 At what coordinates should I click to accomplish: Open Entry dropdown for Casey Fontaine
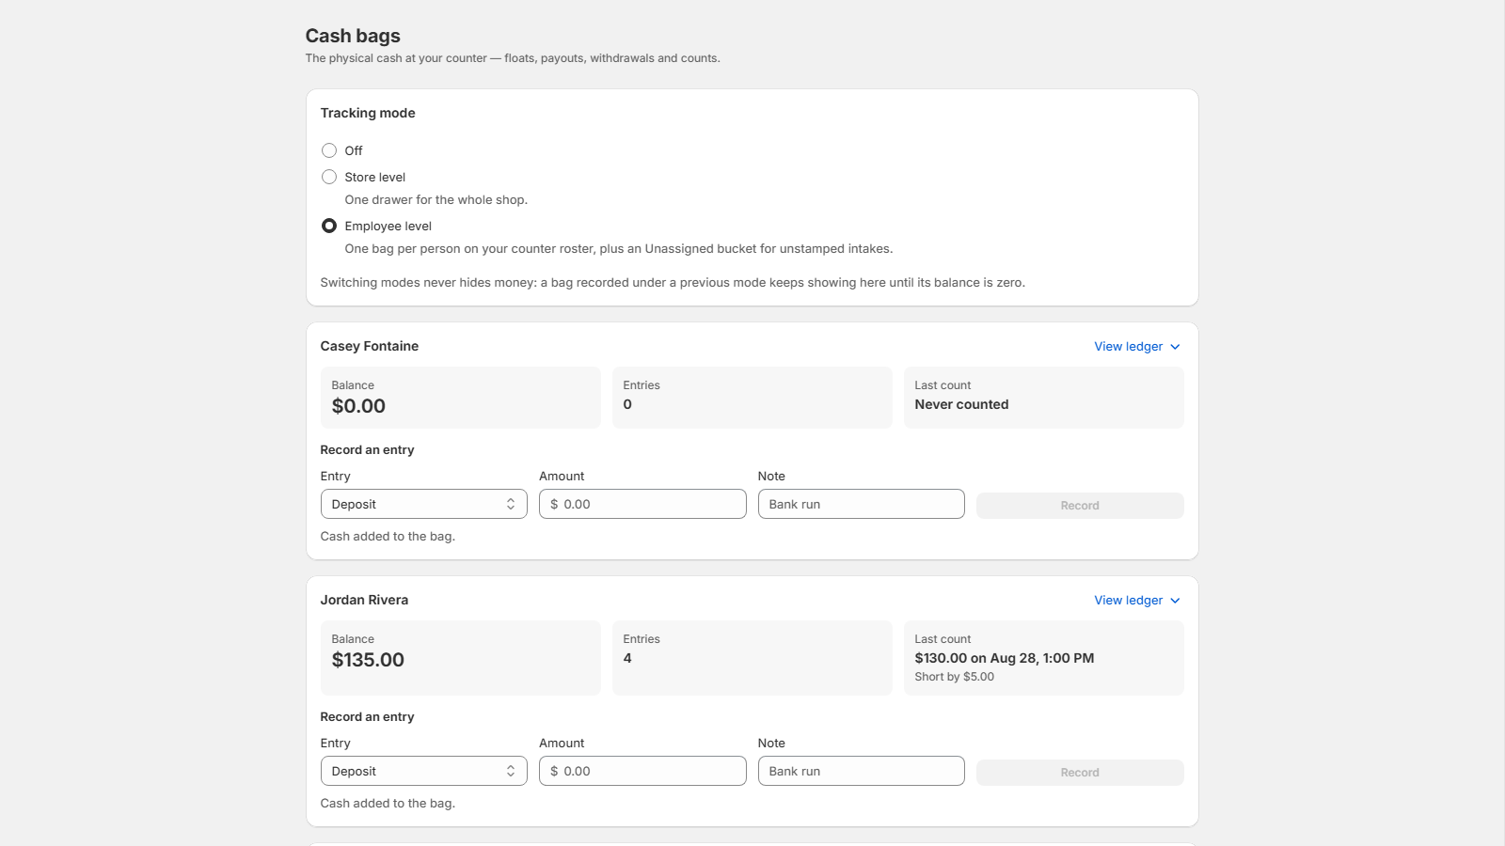(x=424, y=504)
